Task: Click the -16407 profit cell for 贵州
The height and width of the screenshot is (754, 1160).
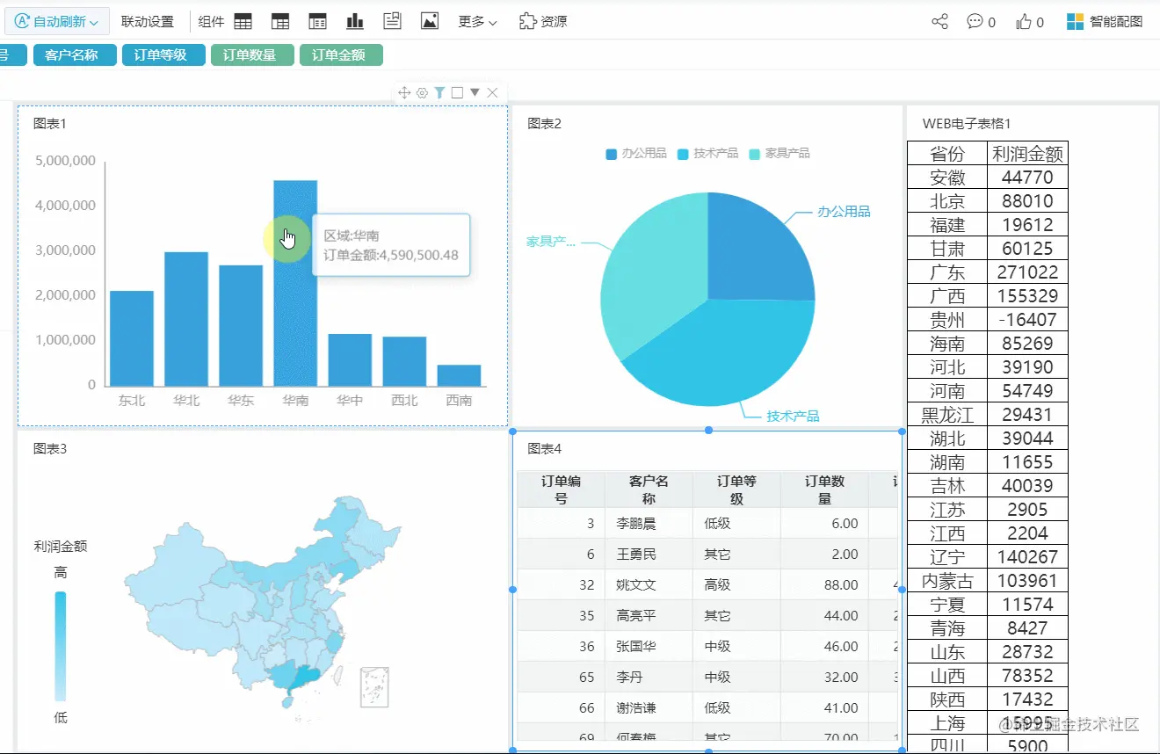Action: tap(1027, 320)
